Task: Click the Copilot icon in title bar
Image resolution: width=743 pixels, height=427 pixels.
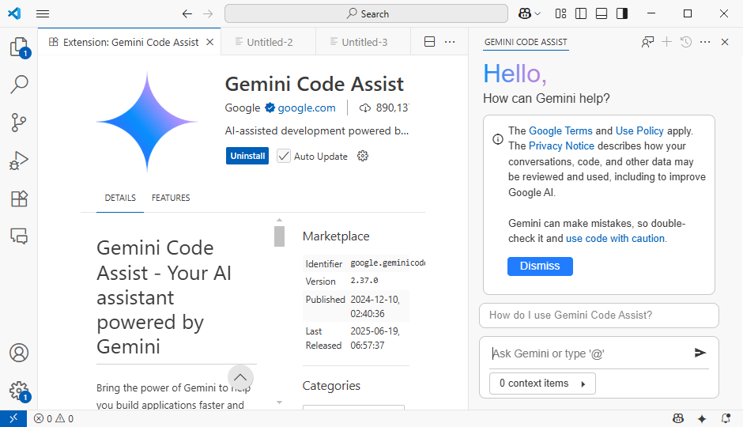Action: tap(525, 13)
